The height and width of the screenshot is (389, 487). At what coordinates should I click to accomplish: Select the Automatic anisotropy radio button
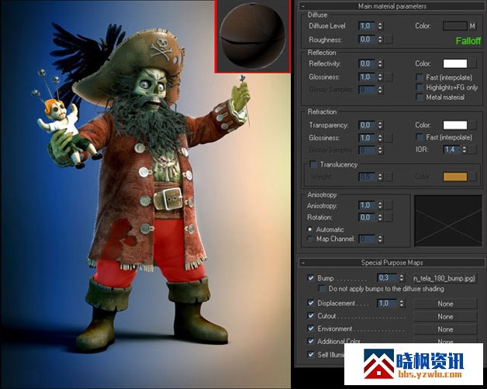coord(309,229)
